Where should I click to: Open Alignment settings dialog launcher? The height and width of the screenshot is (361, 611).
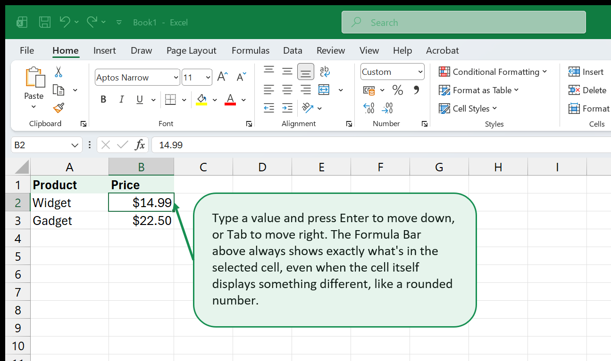pos(349,124)
